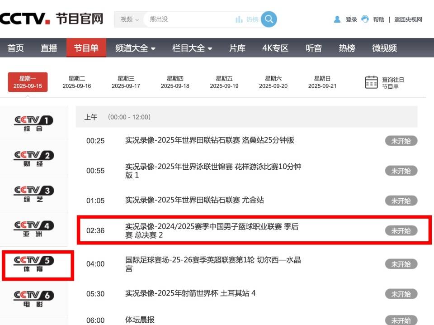The height and width of the screenshot is (325, 434).
Task: Click 查询往日节目单 link
Action: [x=393, y=83]
